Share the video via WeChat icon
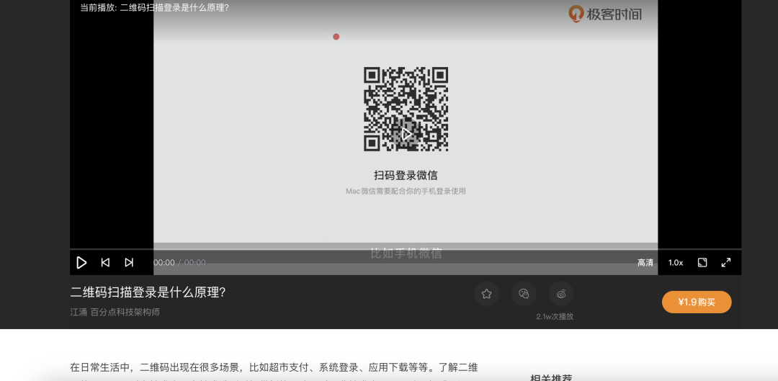 click(x=524, y=294)
